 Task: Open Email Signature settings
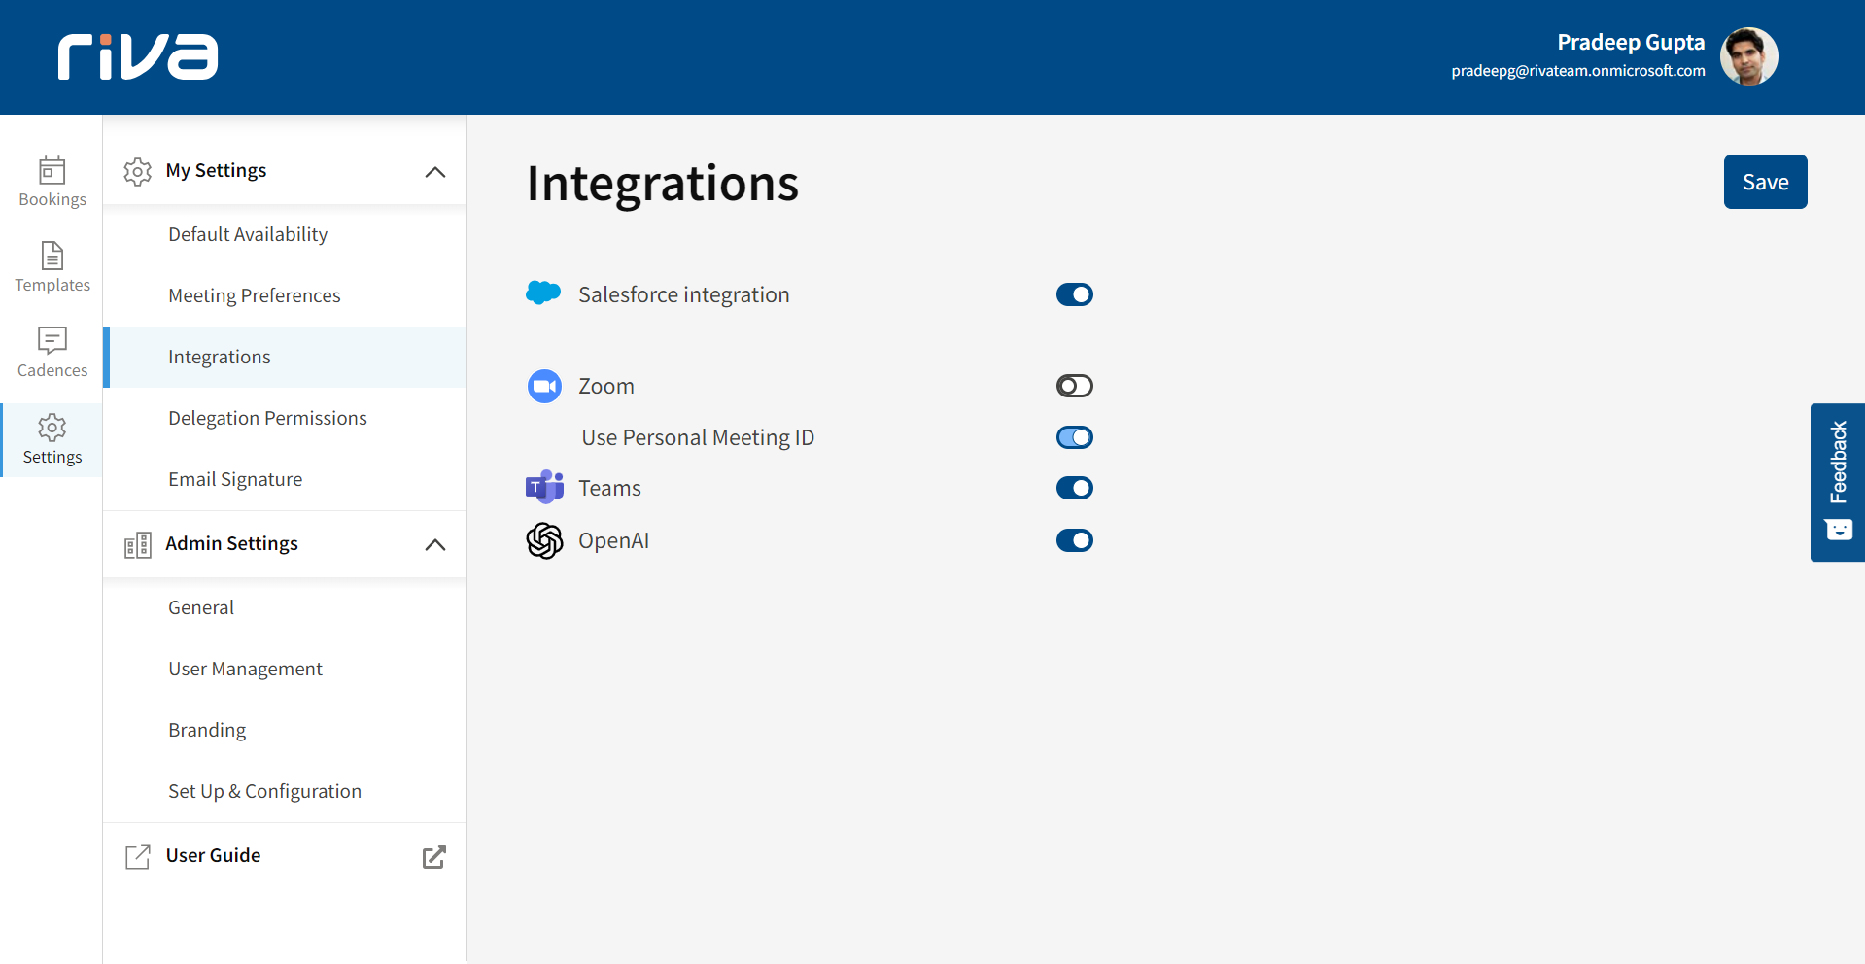point(285,479)
